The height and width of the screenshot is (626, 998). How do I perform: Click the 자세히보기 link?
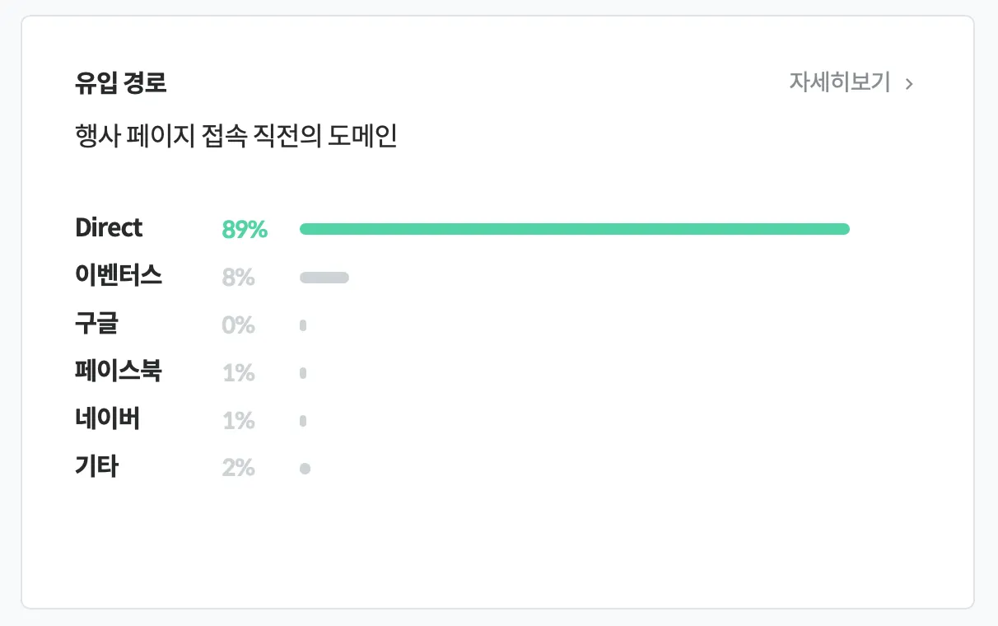coord(840,82)
